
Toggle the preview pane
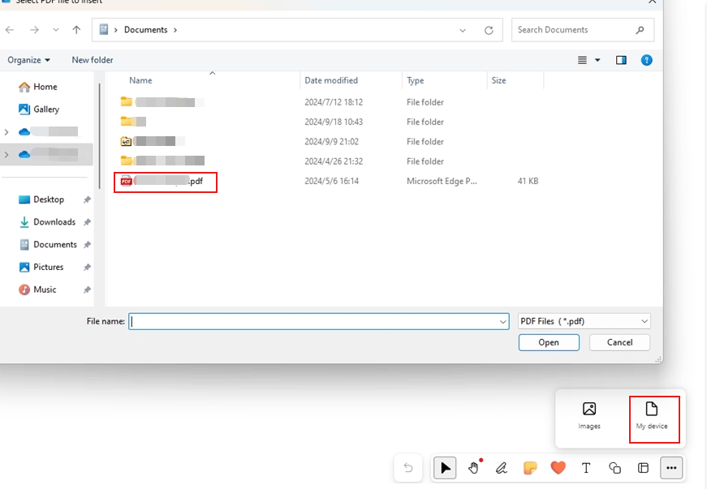[621, 60]
